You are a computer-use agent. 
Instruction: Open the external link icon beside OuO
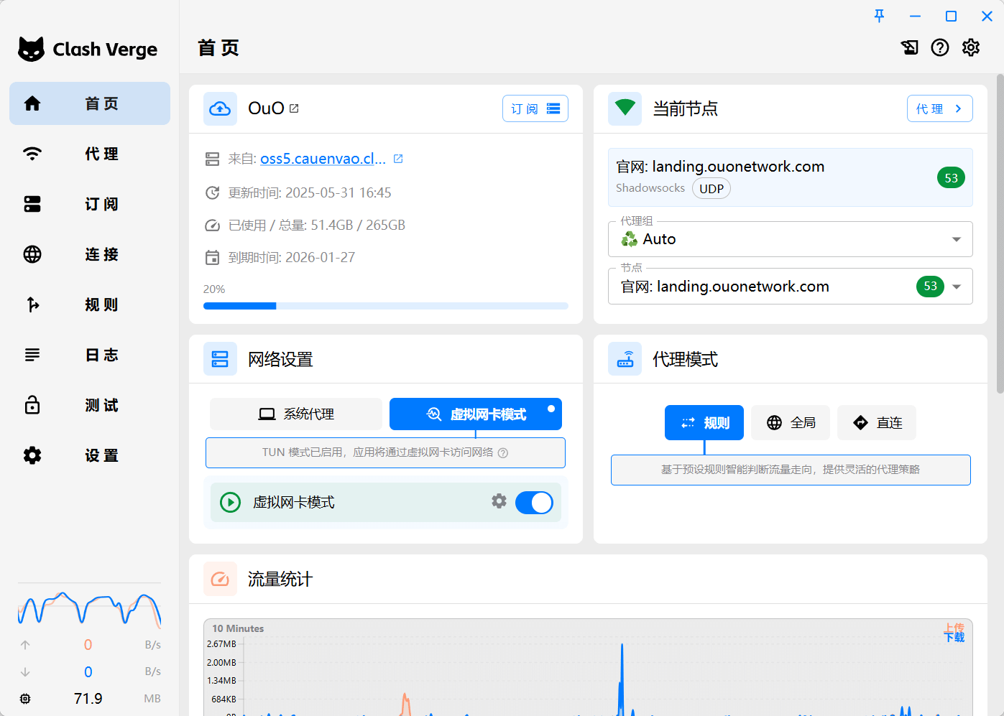[294, 108]
